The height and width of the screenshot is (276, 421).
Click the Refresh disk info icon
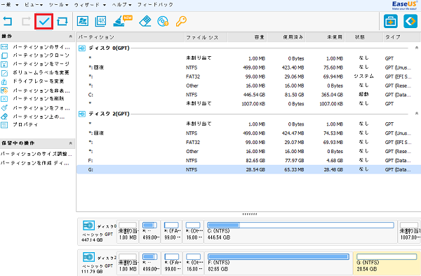point(62,21)
